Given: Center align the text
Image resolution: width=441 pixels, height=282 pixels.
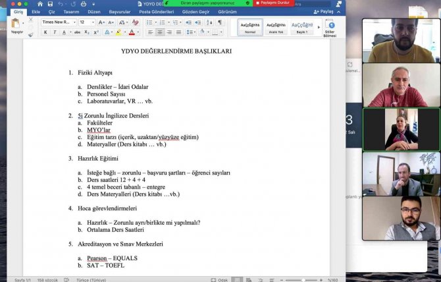Looking at the screenshot, I should 160,32.
